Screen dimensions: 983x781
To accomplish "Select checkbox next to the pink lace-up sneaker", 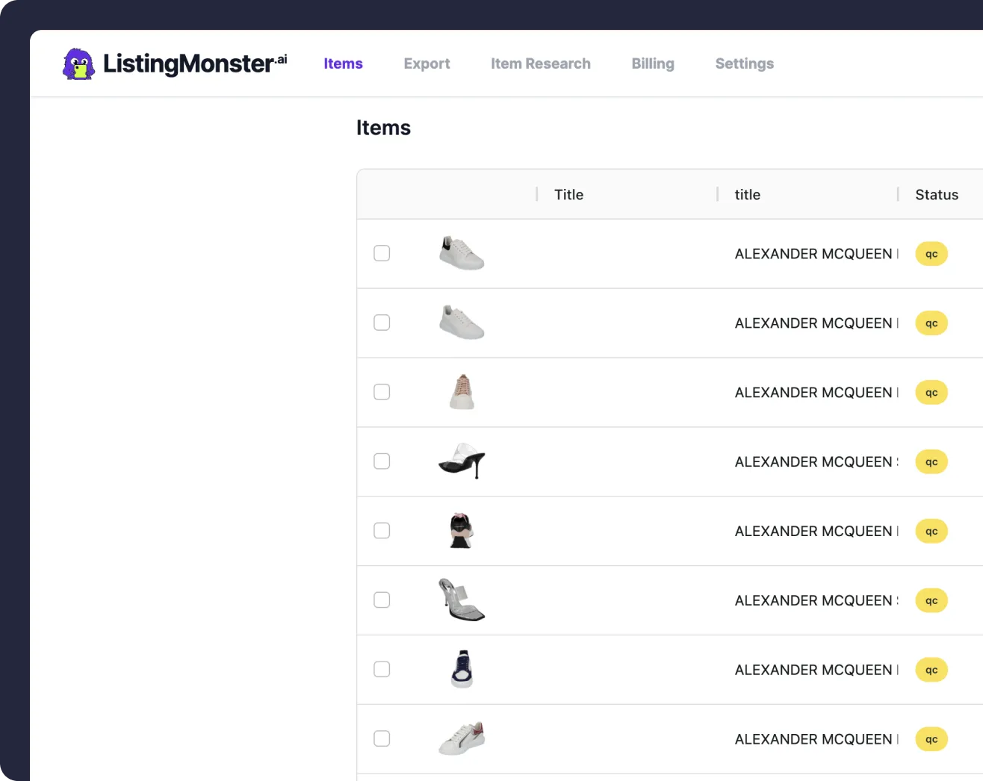I will coord(382,392).
